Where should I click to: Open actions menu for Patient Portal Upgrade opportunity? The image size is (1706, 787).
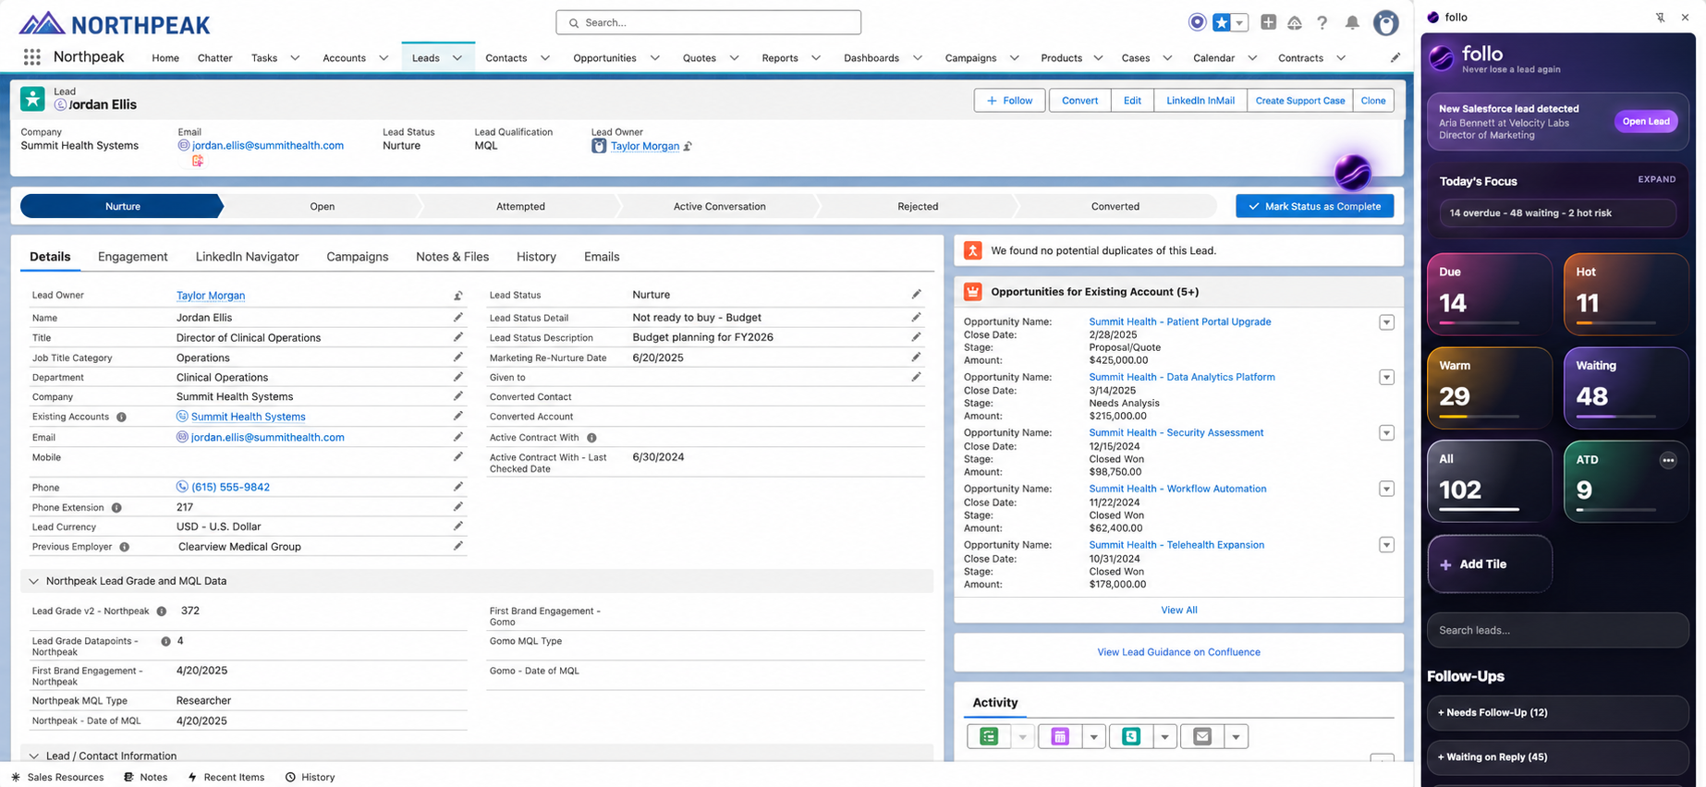point(1386,322)
